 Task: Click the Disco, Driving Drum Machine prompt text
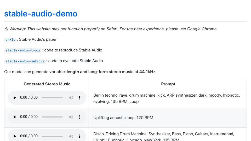pyautogui.click(x=164, y=137)
